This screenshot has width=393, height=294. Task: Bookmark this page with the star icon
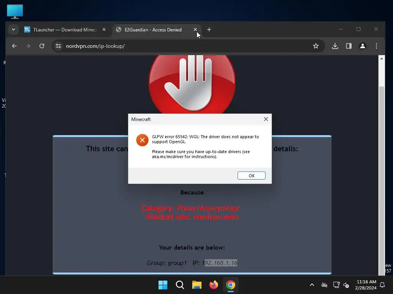(x=316, y=46)
